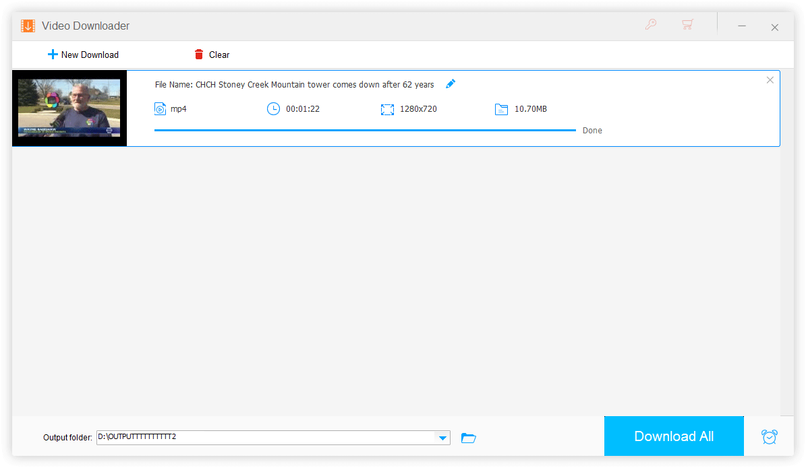Click the Video Downloader app logo
806x468 pixels.
tap(28, 26)
